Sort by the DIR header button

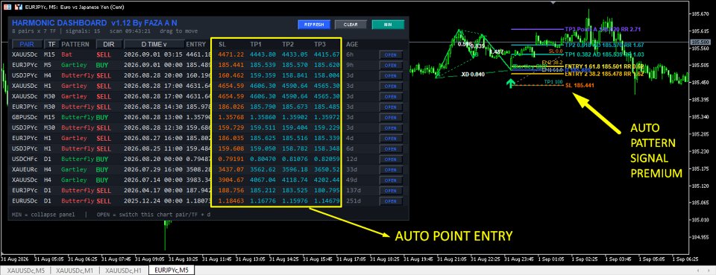109,44
